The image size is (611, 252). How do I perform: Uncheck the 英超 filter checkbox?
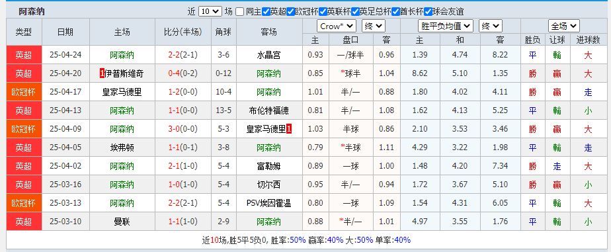266,12
